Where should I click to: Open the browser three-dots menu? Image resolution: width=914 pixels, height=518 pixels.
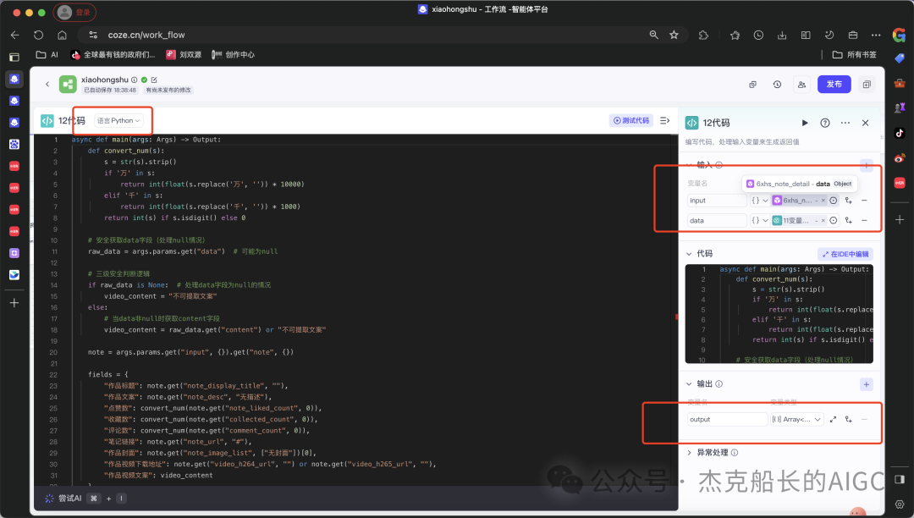click(876, 35)
